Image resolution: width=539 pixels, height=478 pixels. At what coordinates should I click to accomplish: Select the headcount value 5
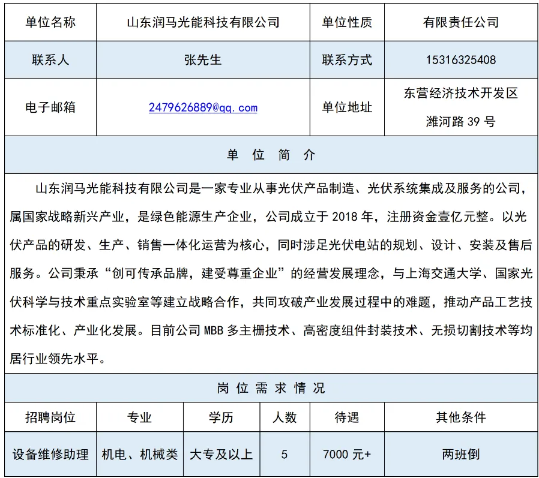click(285, 454)
